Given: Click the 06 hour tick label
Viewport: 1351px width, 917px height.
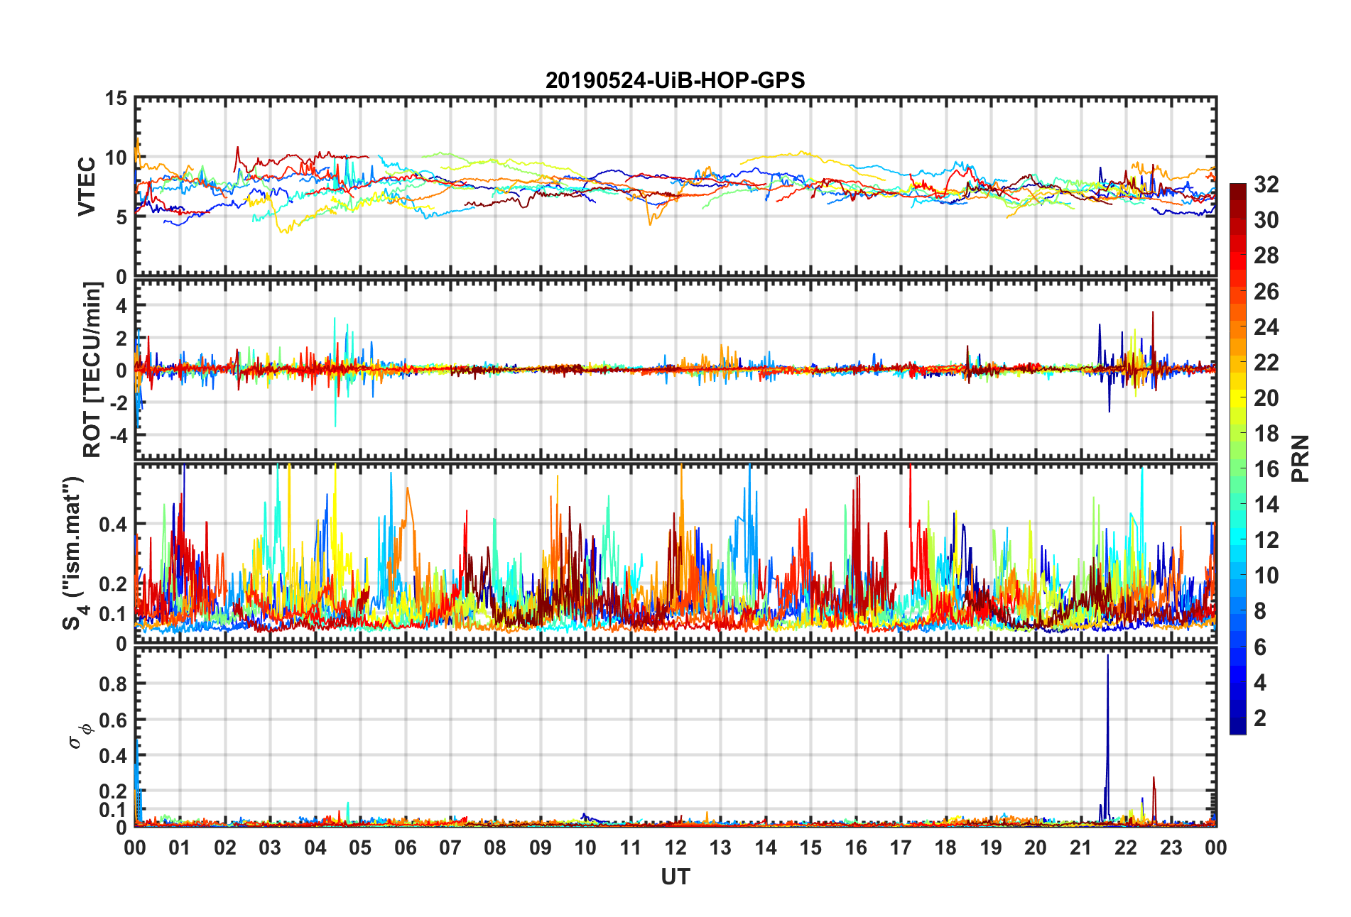Looking at the screenshot, I should 406,847.
